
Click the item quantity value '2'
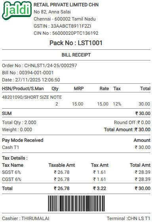point(57,104)
